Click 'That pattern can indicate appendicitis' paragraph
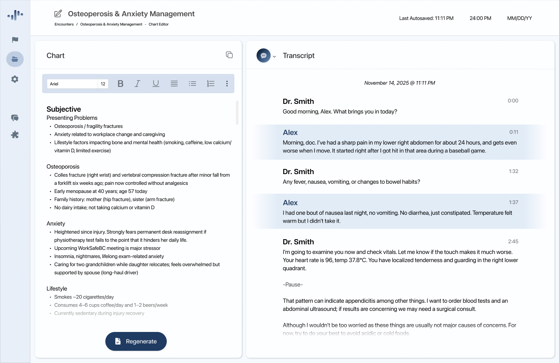Viewport: 559px width, 363px height. [395, 305]
